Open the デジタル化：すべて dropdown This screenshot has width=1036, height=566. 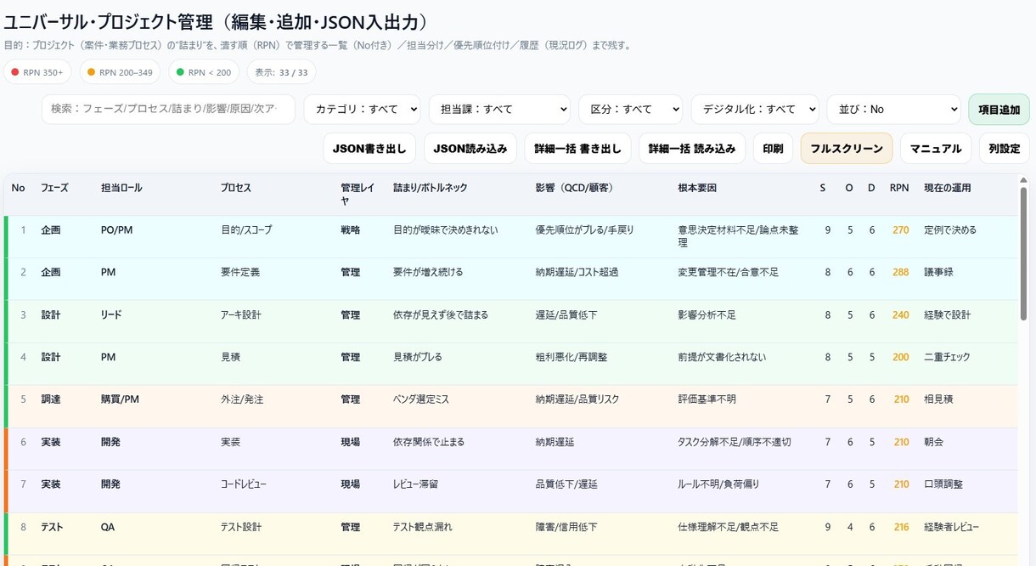tap(755, 110)
